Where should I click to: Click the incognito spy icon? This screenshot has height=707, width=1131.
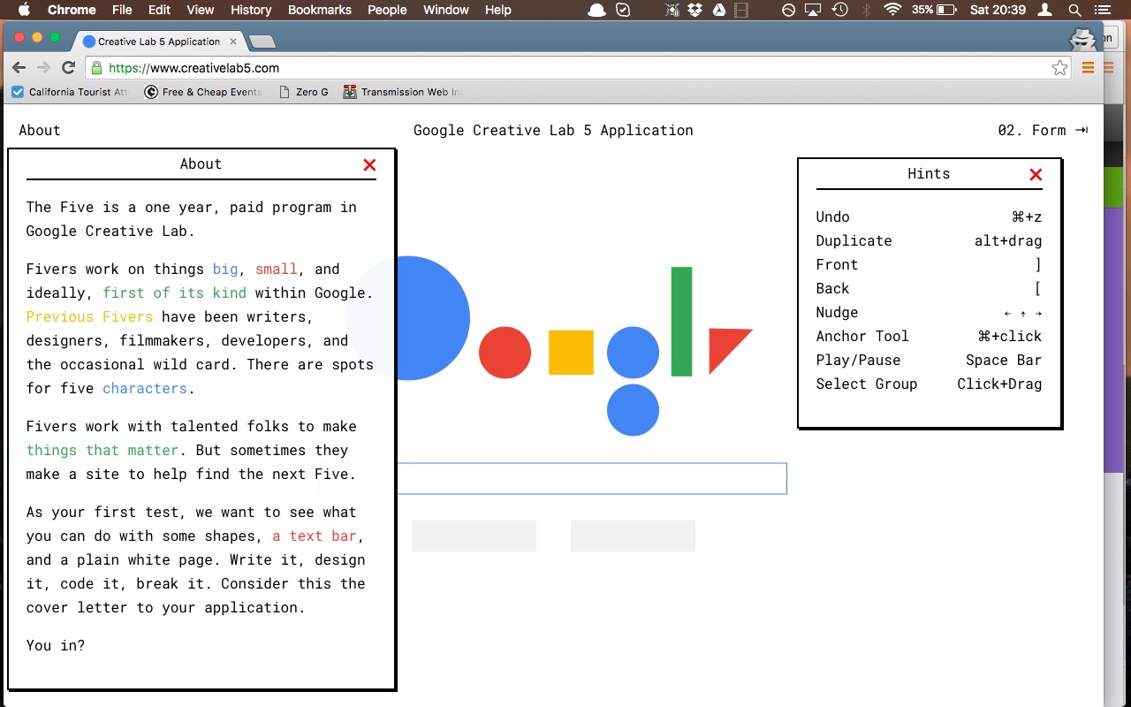1082,39
